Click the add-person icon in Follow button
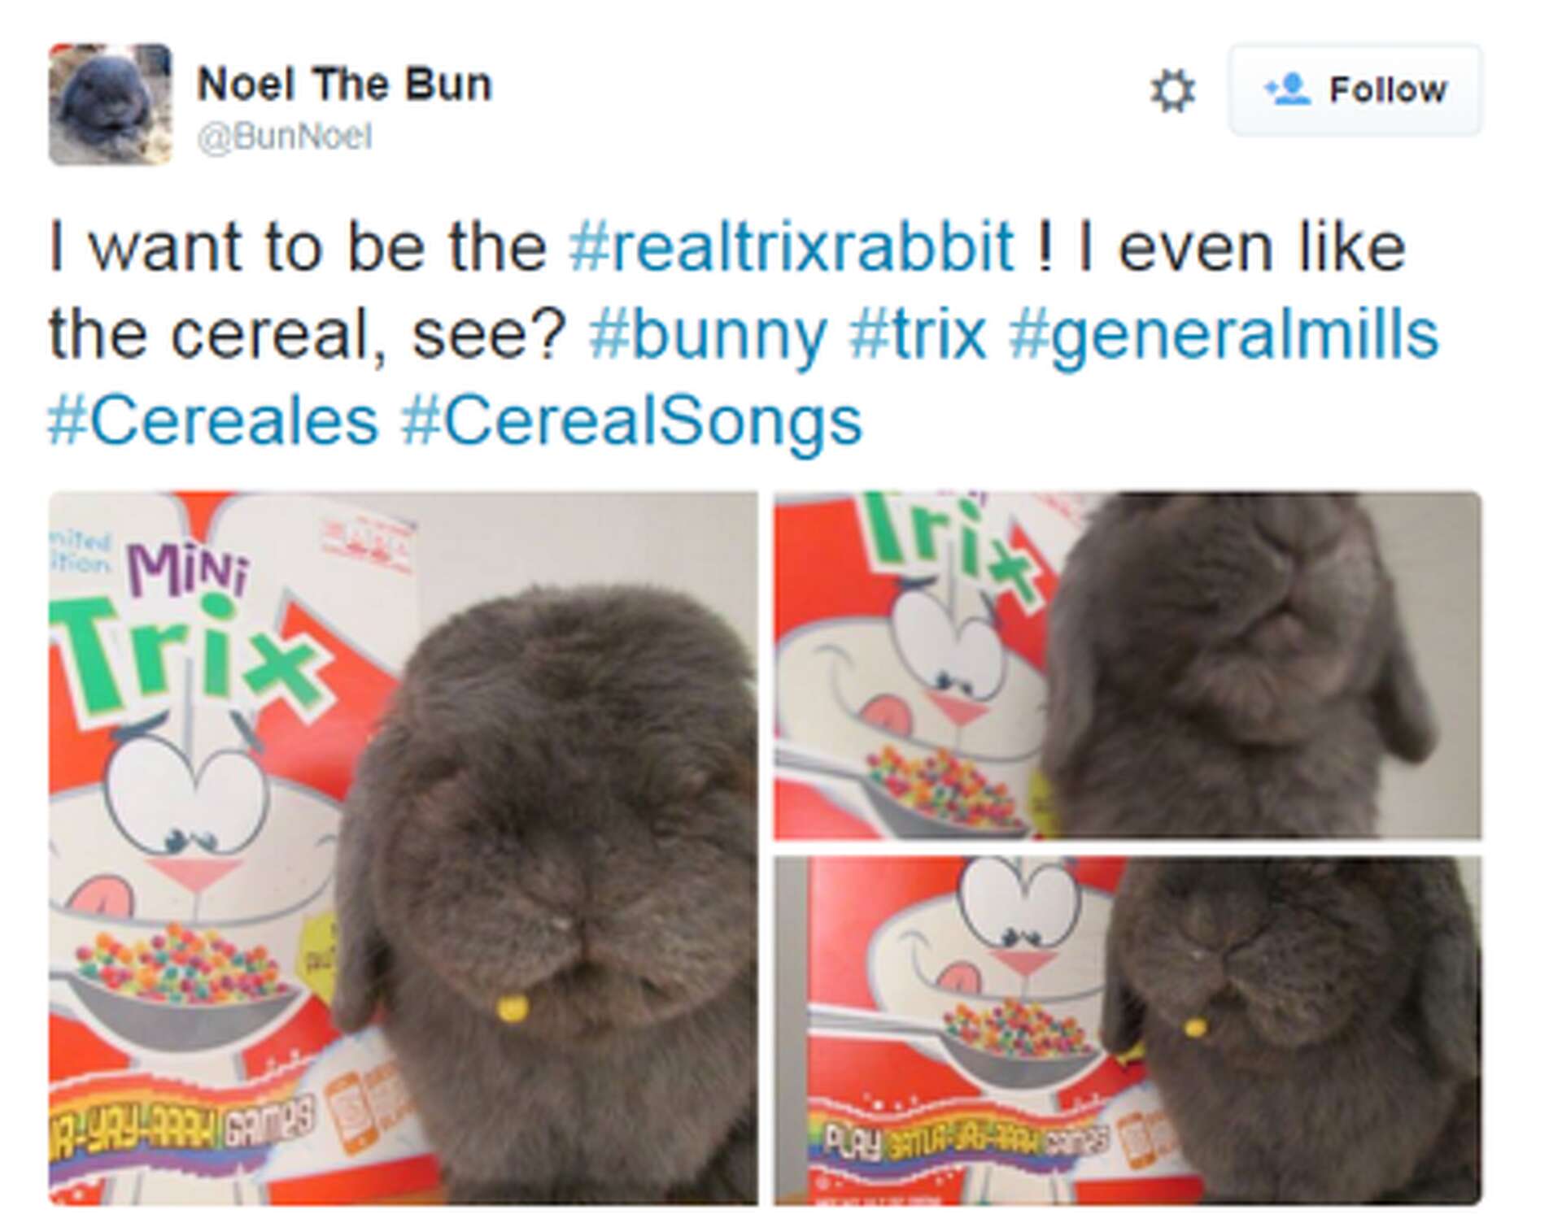Image resolution: width=1562 pixels, height=1214 pixels. 1287,89
